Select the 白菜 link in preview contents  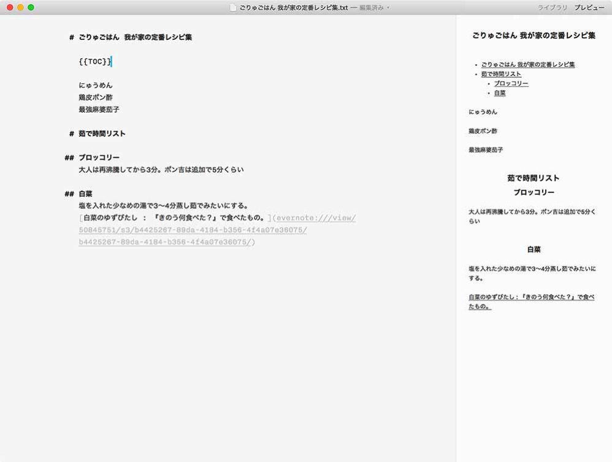(500, 93)
